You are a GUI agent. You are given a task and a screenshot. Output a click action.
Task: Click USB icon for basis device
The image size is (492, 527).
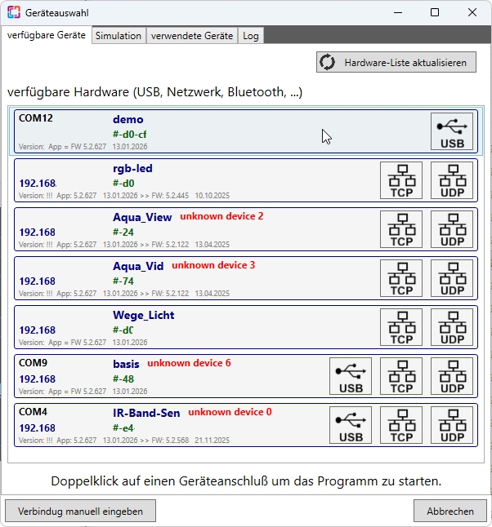click(351, 376)
